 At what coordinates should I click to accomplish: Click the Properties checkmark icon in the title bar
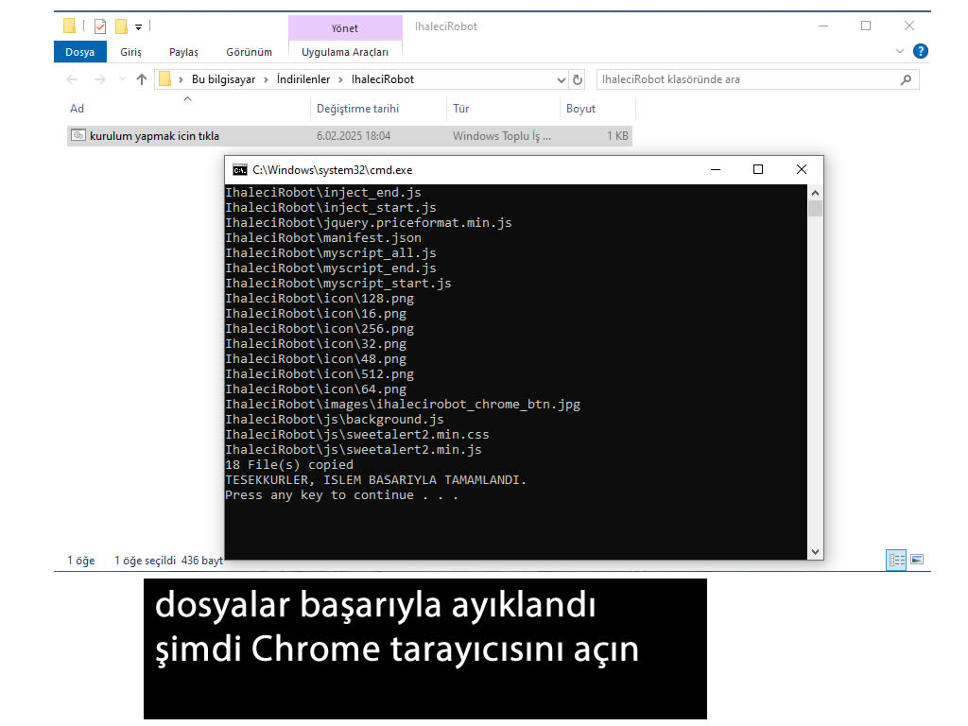coord(100,26)
